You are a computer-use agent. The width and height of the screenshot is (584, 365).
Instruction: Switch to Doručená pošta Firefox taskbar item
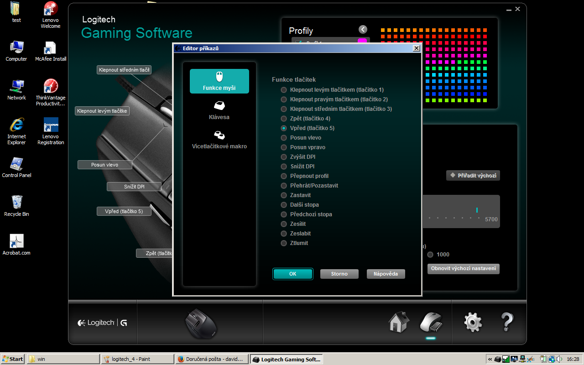(212, 359)
